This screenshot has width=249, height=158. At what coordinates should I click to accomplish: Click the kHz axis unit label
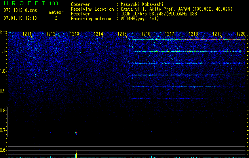(x=4, y=32)
